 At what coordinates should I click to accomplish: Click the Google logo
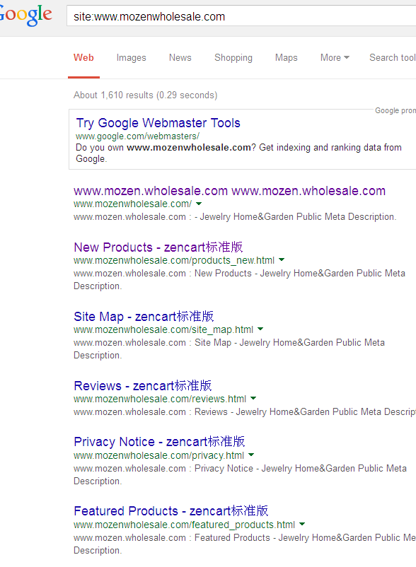pos(26,15)
